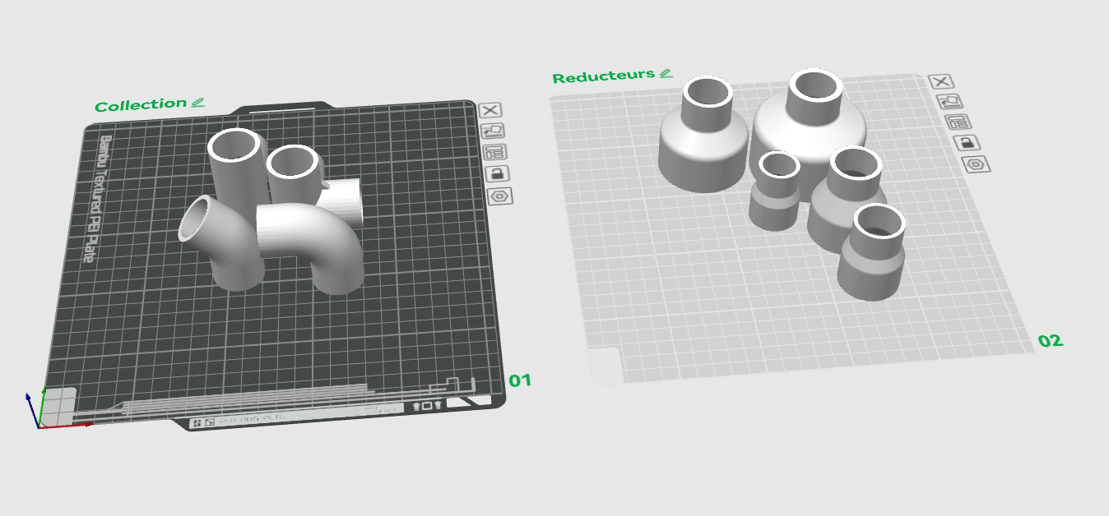
Task: Select the smallest reducer in the middle
Action: (775, 191)
